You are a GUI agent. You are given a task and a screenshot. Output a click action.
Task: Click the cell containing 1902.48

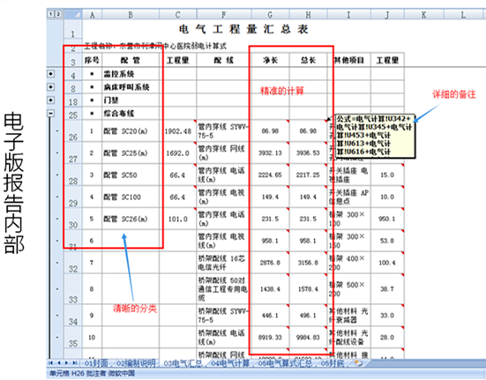(178, 131)
